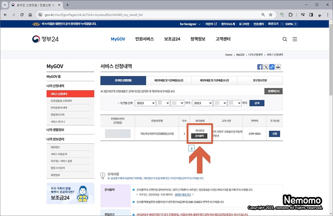Click 문서출력 button in 처리완료 row
The height and width of the screenshot is (216, 333).
(199, 136)
